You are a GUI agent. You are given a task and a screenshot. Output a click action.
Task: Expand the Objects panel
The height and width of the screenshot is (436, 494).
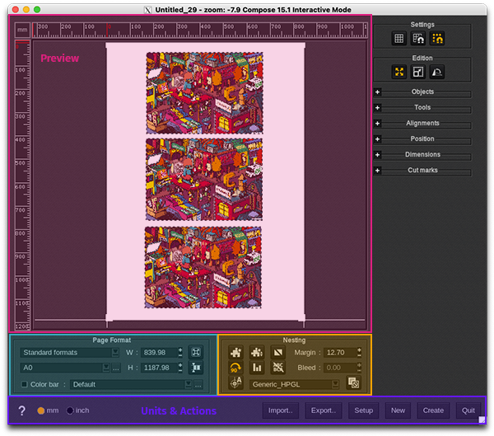[x=377, y=92]
